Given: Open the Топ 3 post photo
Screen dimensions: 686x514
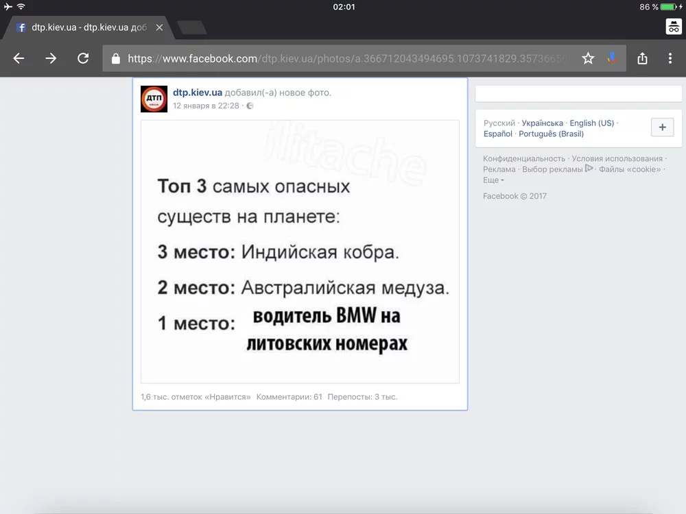Looking at the screenshot, I should point(300,252).
